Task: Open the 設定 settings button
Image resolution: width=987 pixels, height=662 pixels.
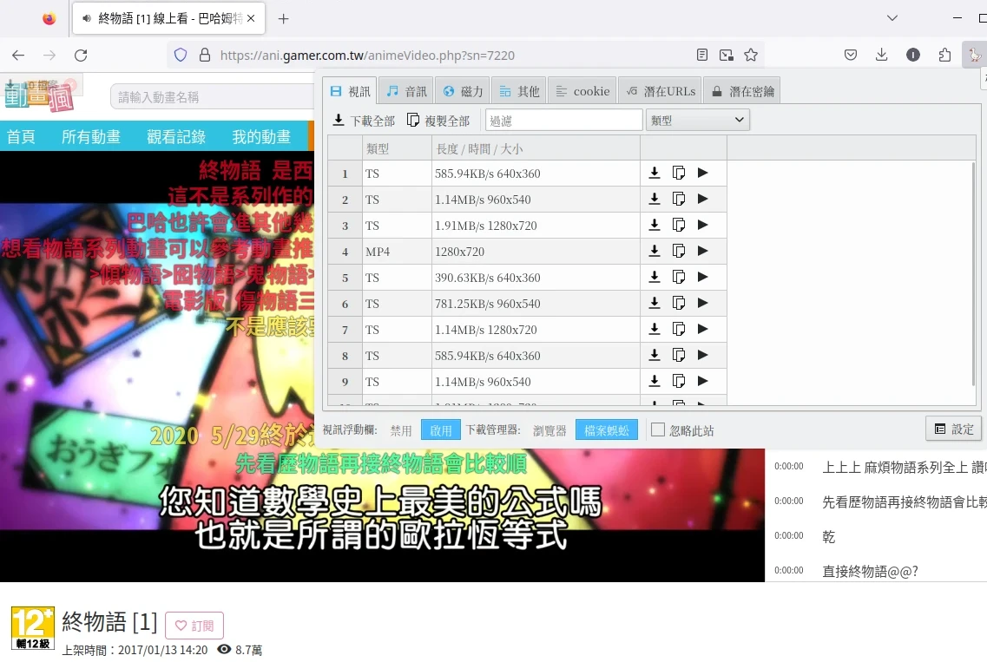Action: [x=953, y=429]
